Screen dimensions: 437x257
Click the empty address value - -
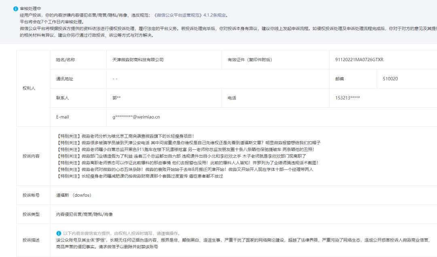115,79
